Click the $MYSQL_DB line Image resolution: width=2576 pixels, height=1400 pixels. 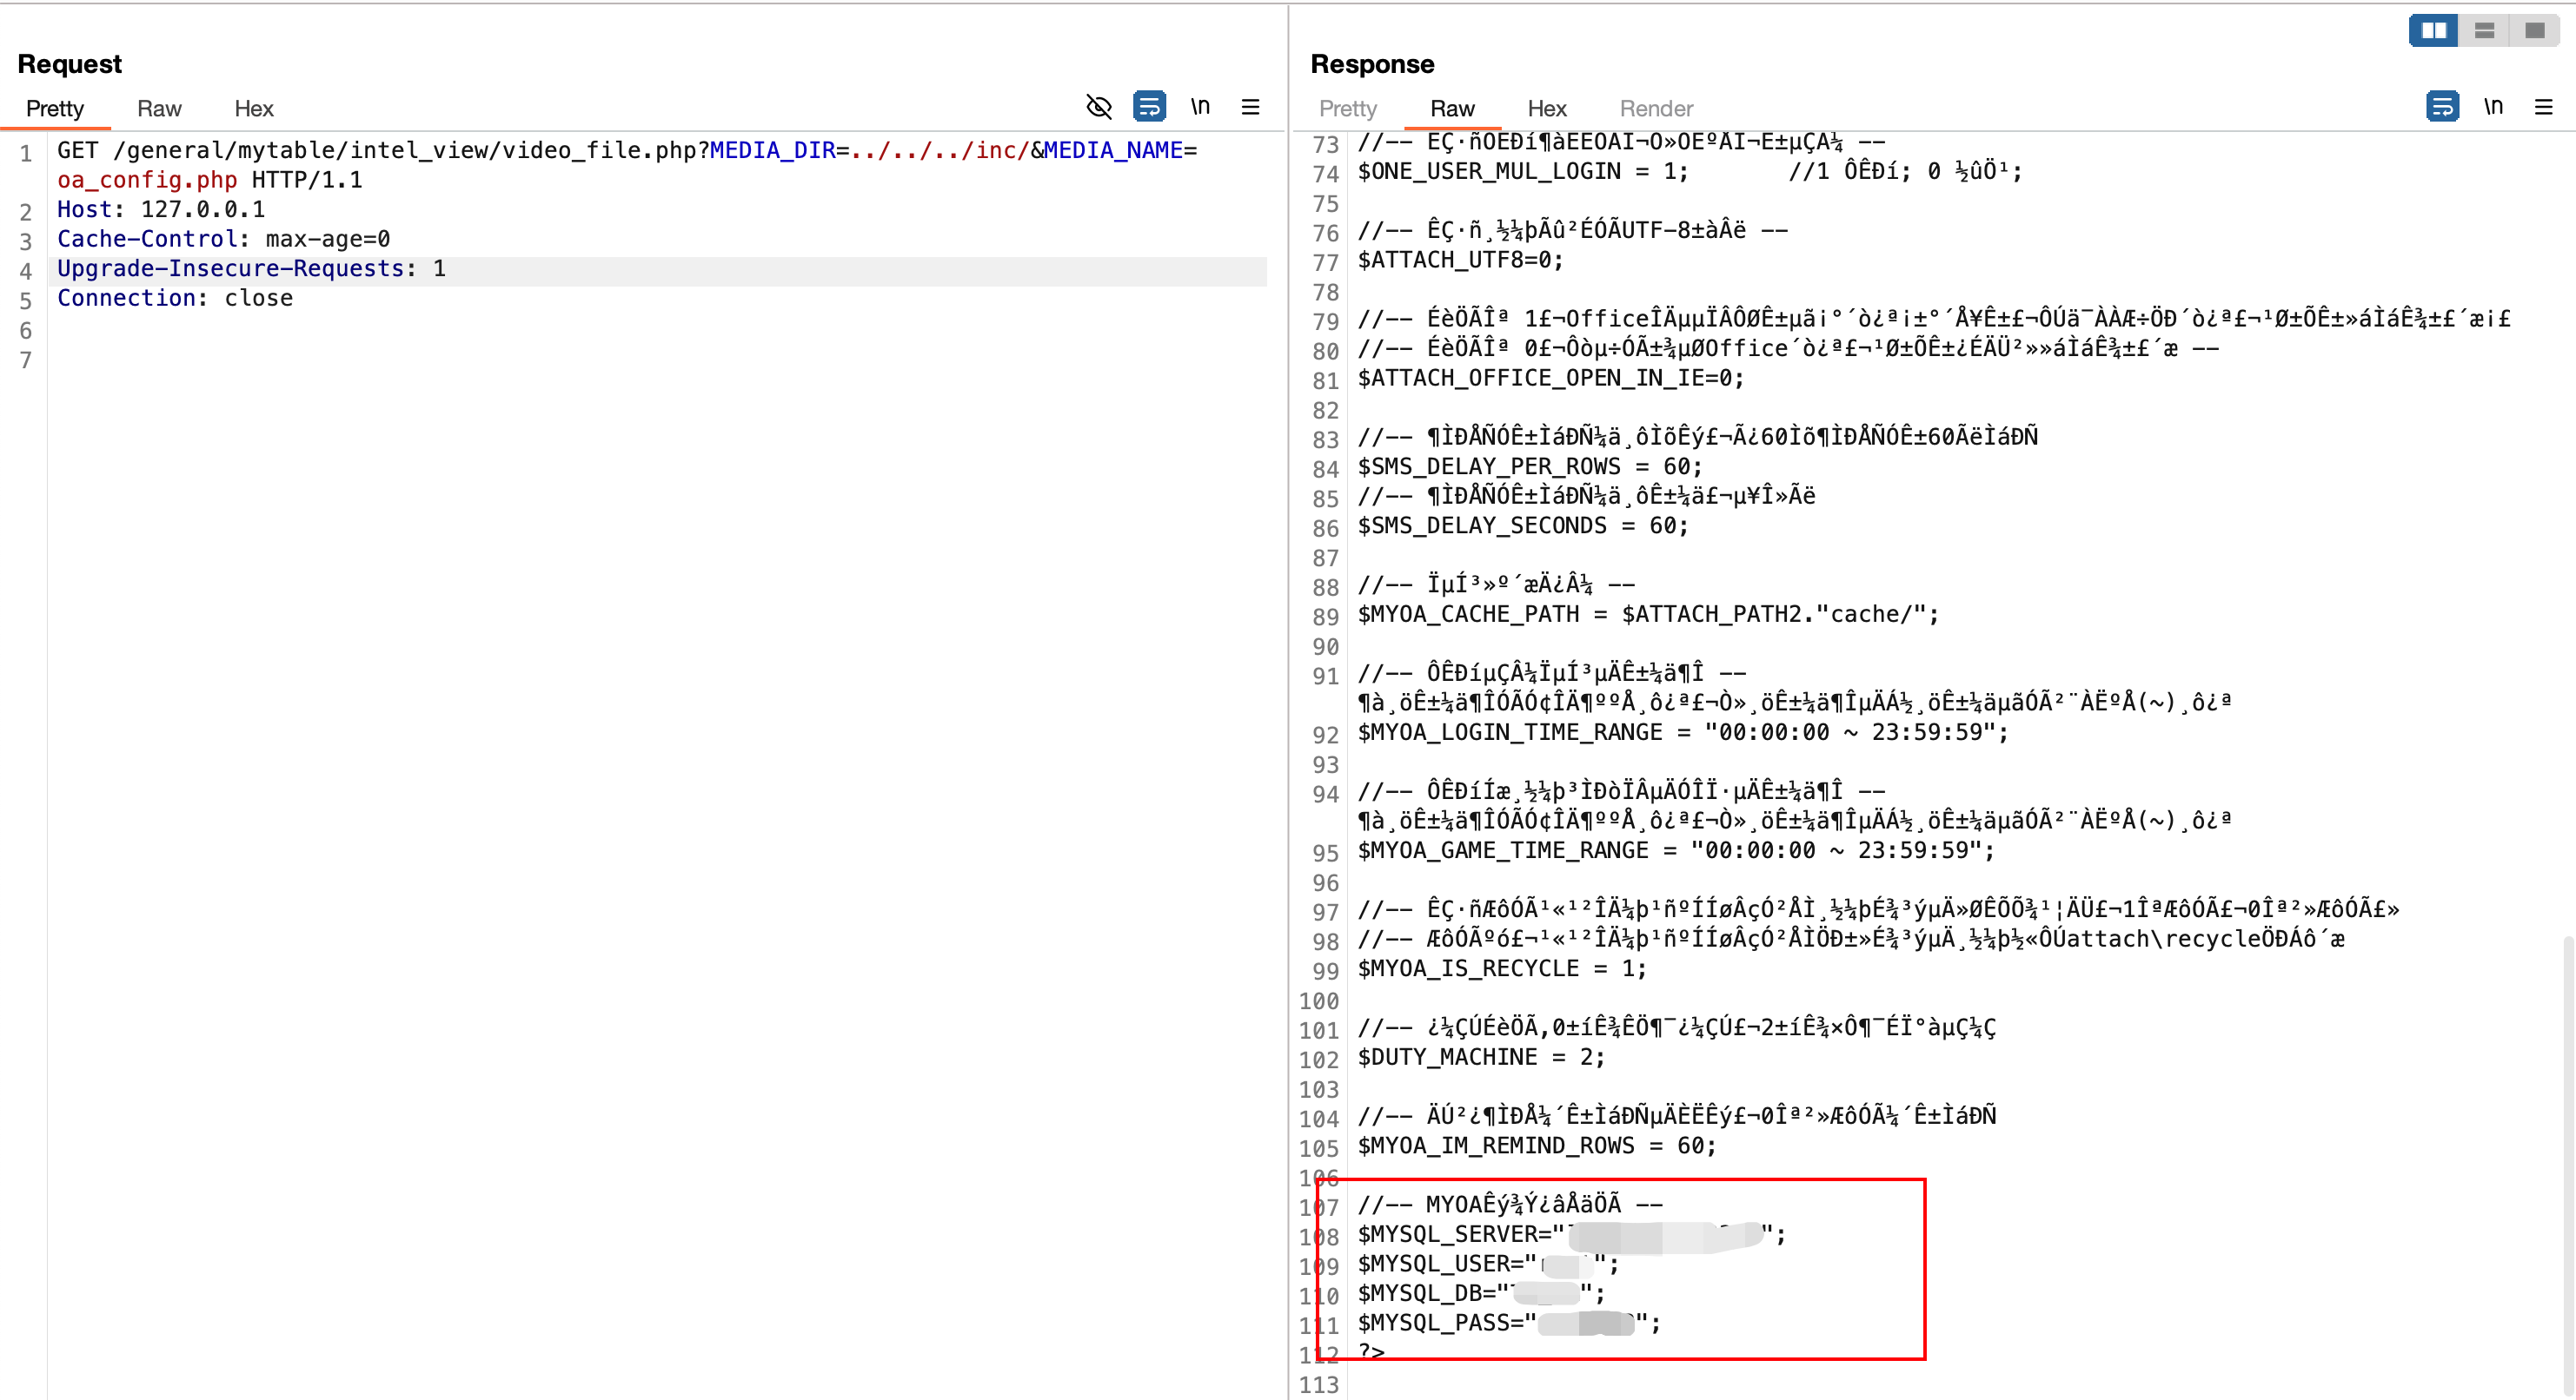click(1481, 1294)
